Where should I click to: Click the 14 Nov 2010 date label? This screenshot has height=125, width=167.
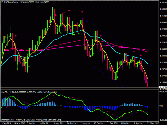20,123
